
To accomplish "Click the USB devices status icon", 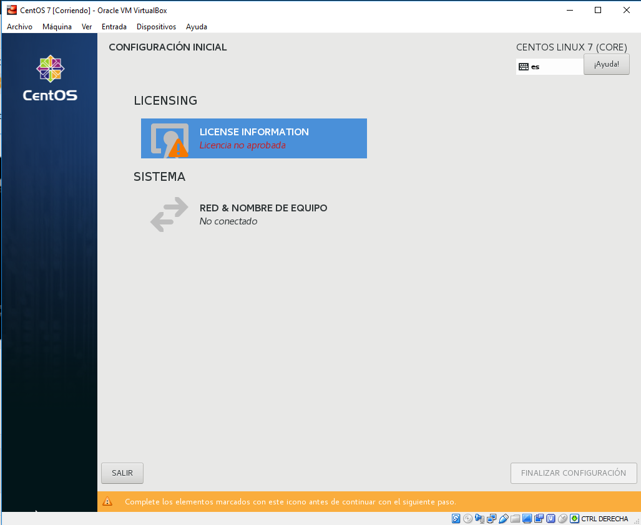I will click(x=504, y=519).
